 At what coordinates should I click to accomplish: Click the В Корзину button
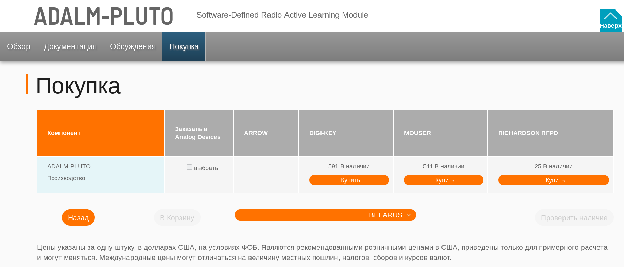(177, 218)
